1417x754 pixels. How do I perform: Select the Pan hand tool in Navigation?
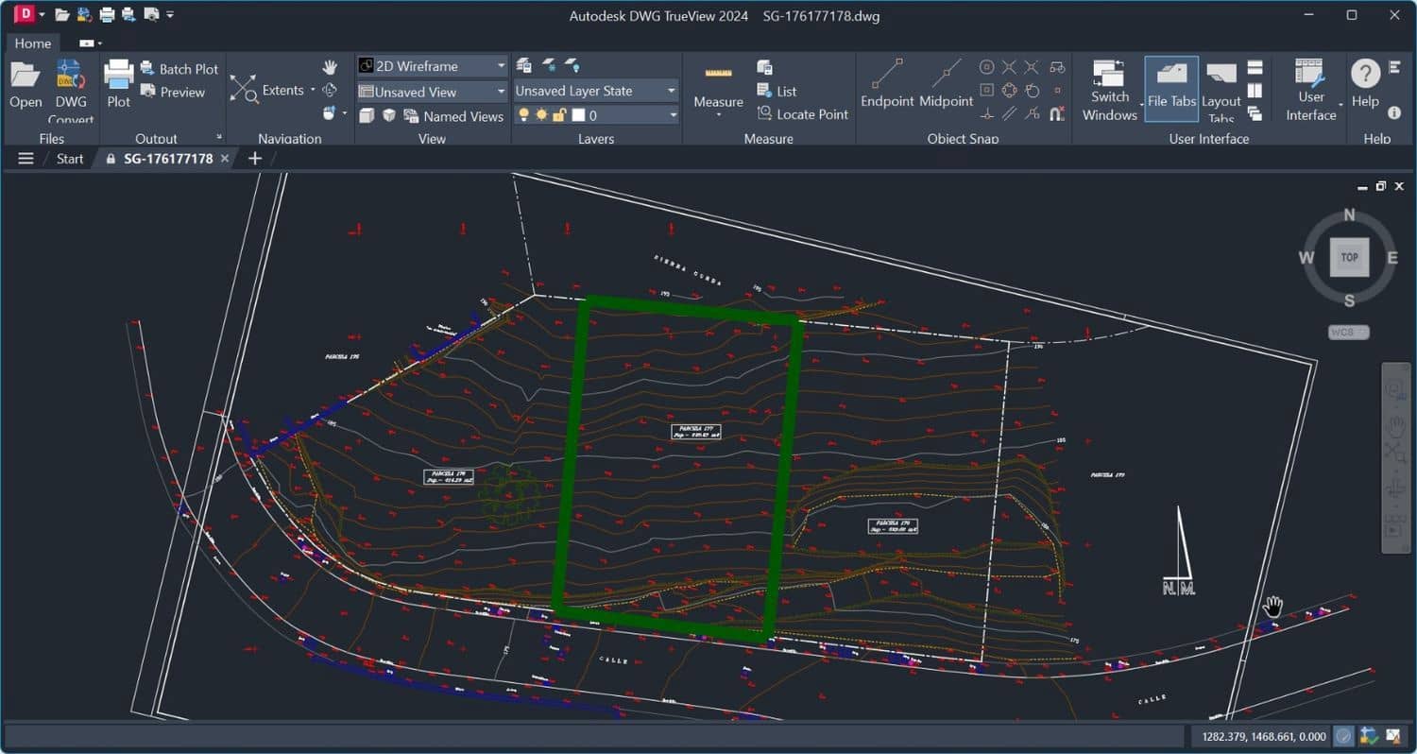point(330,67)
